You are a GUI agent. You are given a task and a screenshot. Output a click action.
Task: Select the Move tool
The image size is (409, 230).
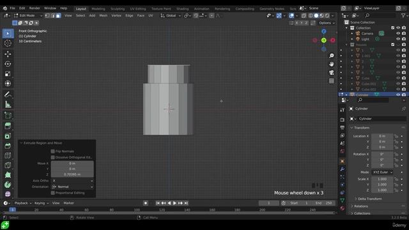pyautogui.click(x=8, y=54)
